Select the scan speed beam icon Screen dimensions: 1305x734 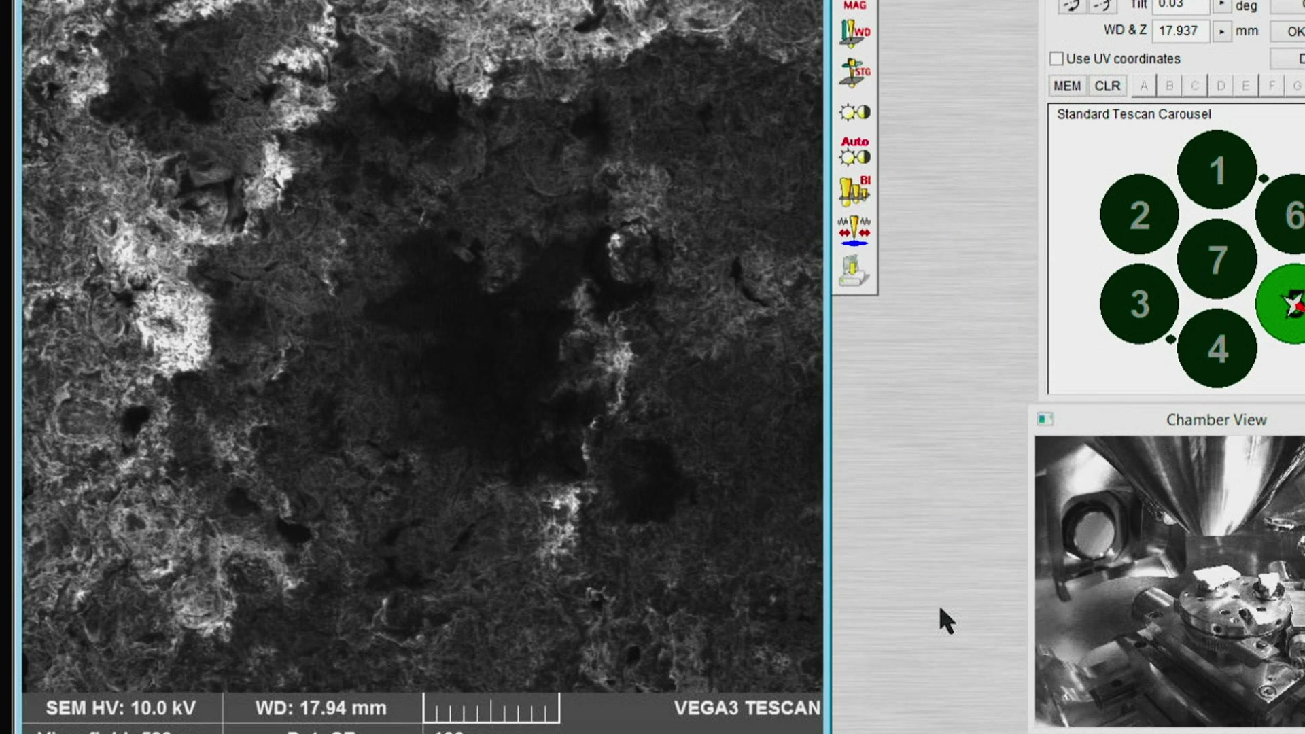(x=854, y=231)
